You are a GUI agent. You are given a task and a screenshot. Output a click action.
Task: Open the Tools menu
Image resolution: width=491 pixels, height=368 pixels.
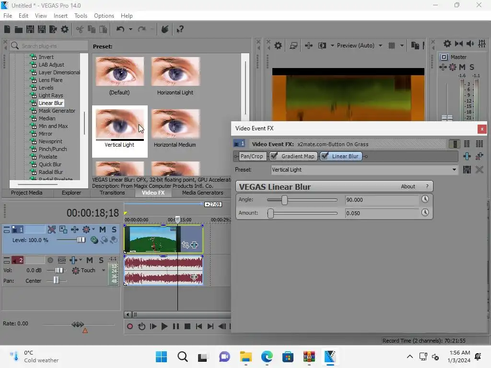81,16
